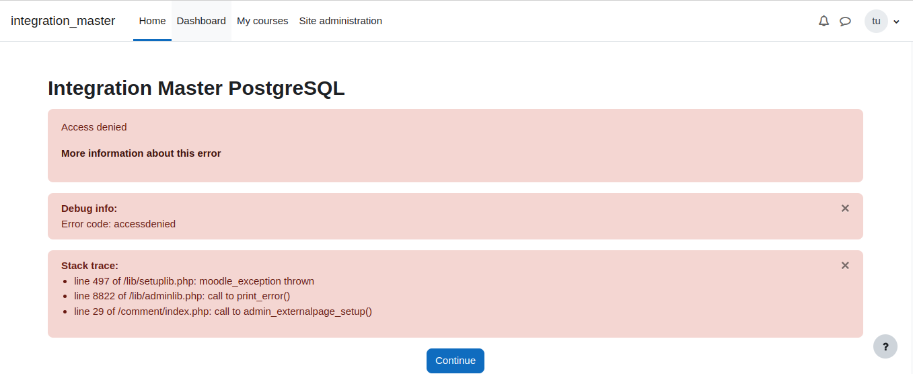
Task: Open the Dashboard tab
Action: click(x=201, y=21)
